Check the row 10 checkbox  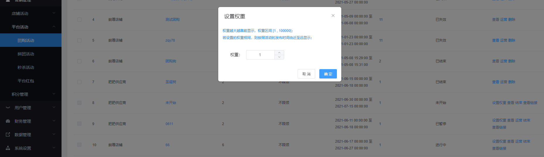click(79, 145)
